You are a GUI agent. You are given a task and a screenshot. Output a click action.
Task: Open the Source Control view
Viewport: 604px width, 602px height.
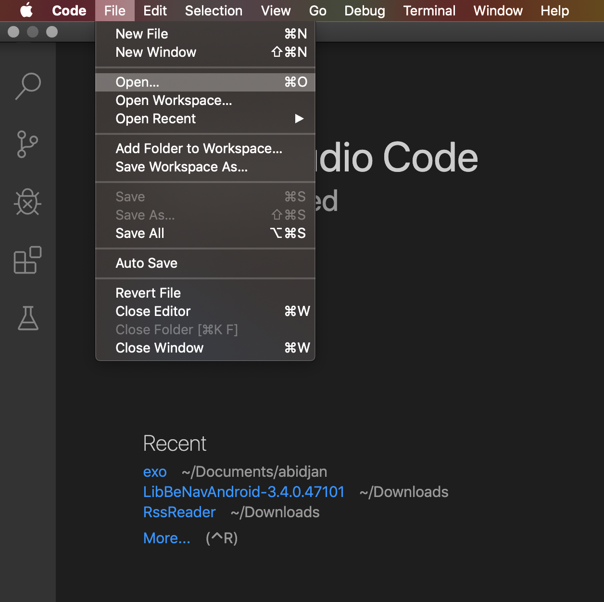27,144
